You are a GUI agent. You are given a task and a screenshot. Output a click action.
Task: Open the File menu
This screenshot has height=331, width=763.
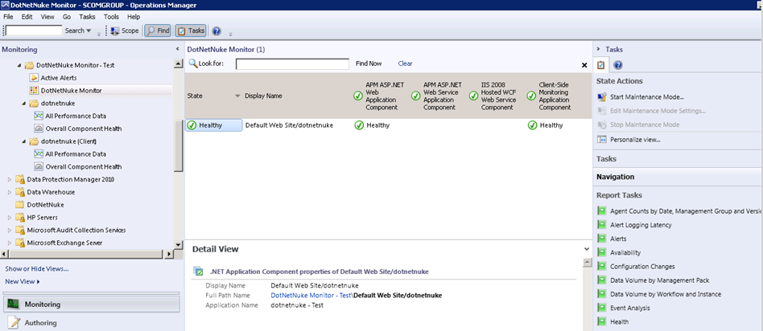point(8,17)
